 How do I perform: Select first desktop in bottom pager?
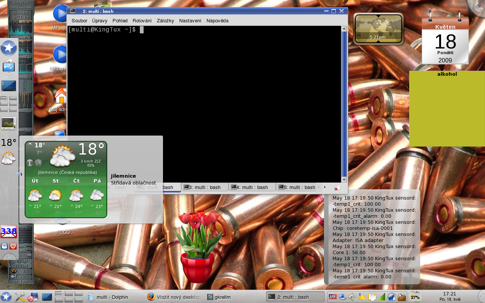pos(59,294)
